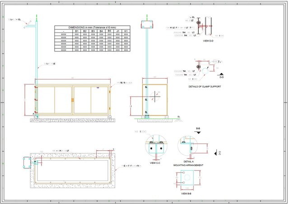
Task: Select the VIEW B-B label
Action: click(x=186, y=194)
